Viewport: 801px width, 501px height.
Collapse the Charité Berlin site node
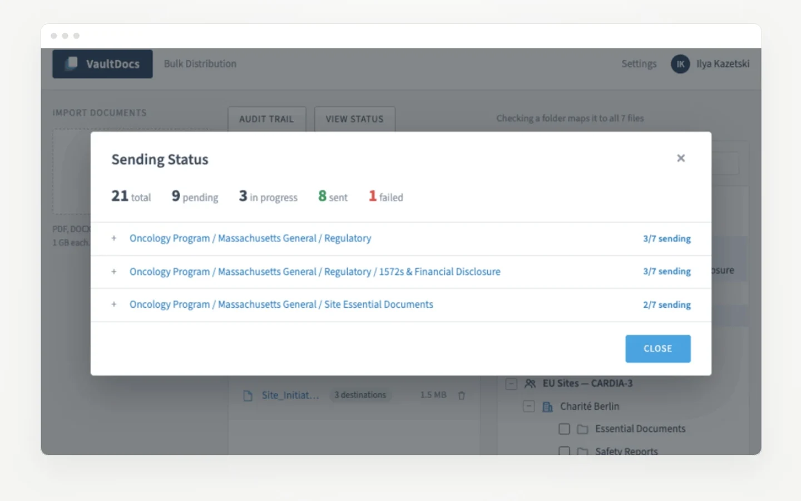(x=529, y=406)
